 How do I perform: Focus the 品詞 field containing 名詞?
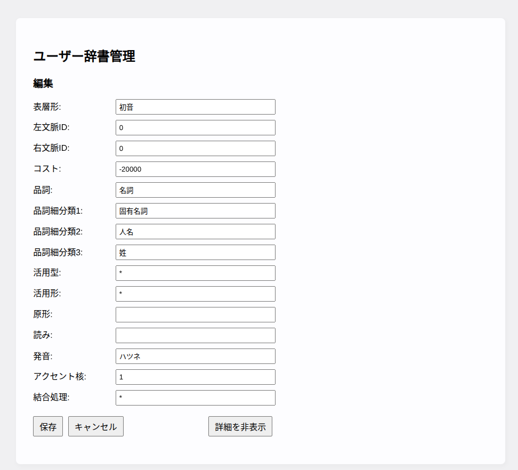[x=195, y=190]
